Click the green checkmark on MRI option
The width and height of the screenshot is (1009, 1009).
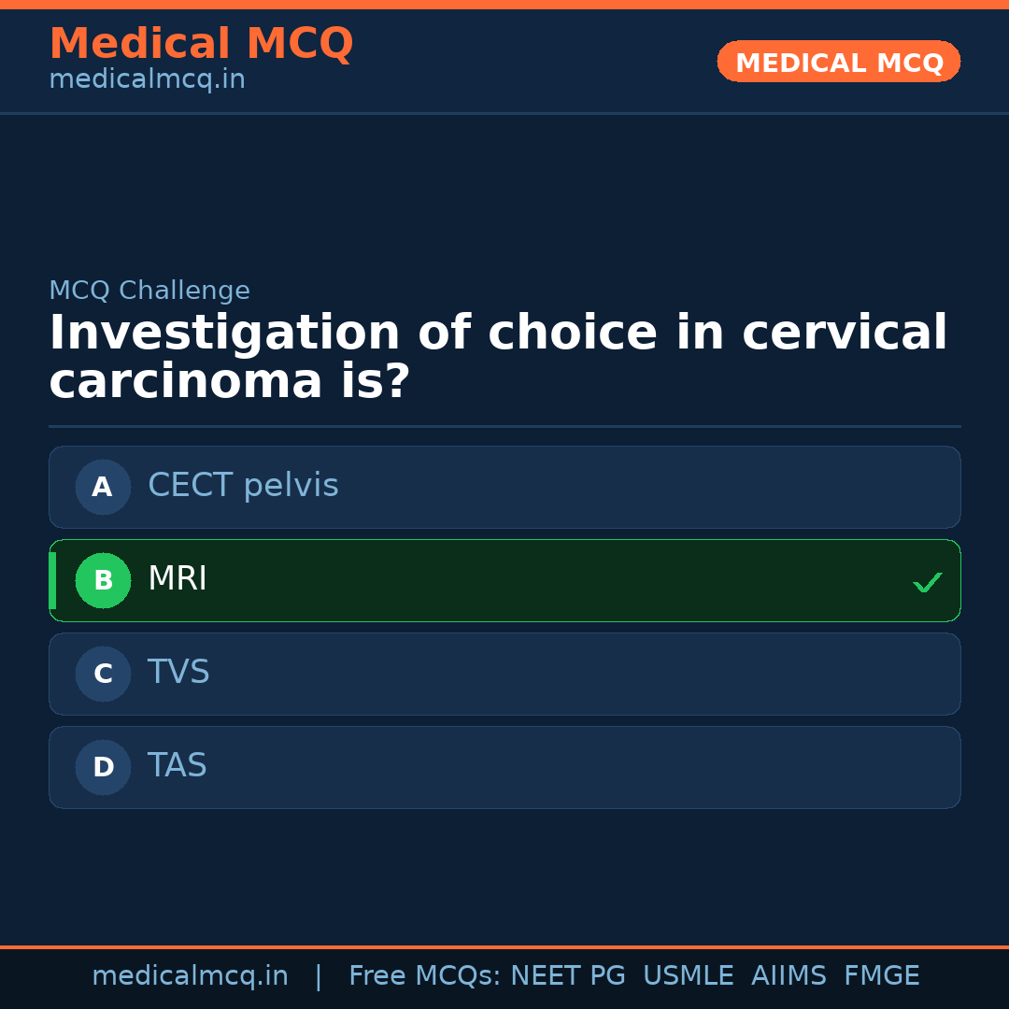pyautogui.click(x=927, y=582)
